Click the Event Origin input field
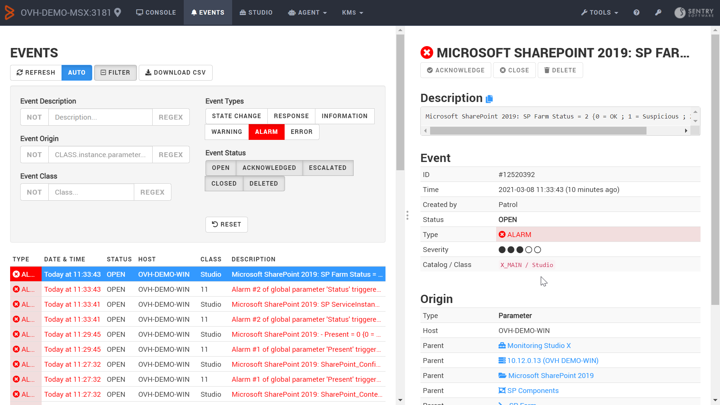This screenshot has width=720, height=405. click(x=100, y=154)
